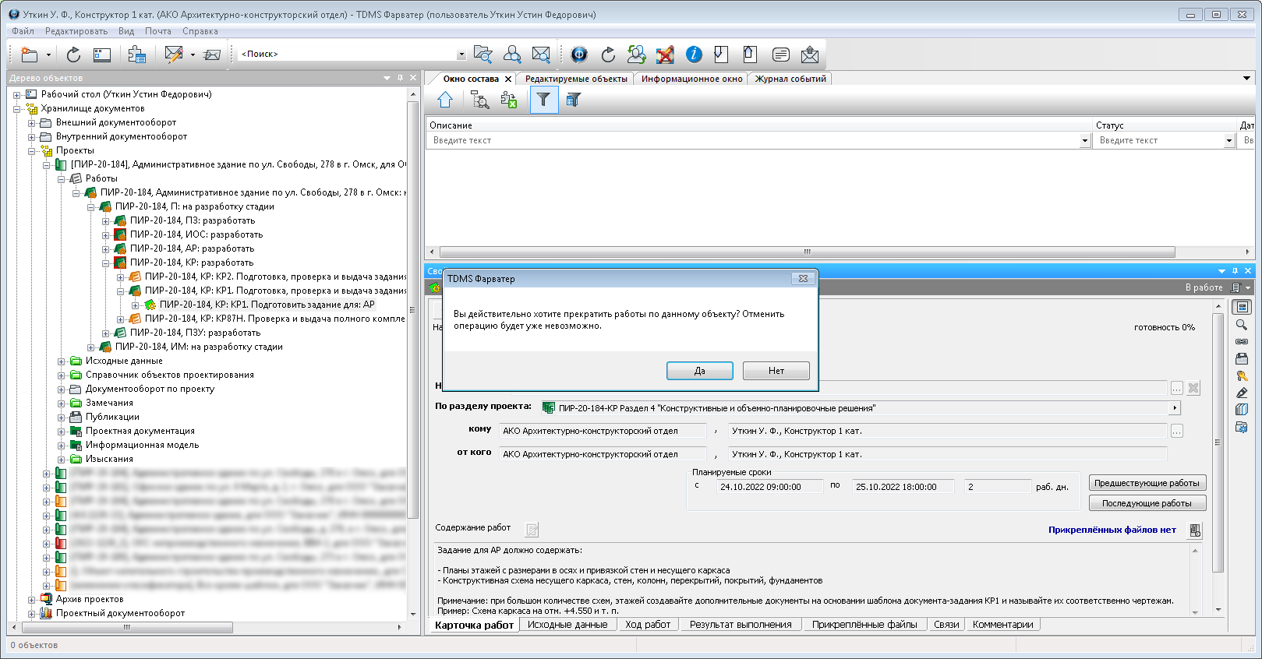Click the pen signature icon in sidebar
This screenshot has width=1262, height=659.
click(x=1242, y=393)
